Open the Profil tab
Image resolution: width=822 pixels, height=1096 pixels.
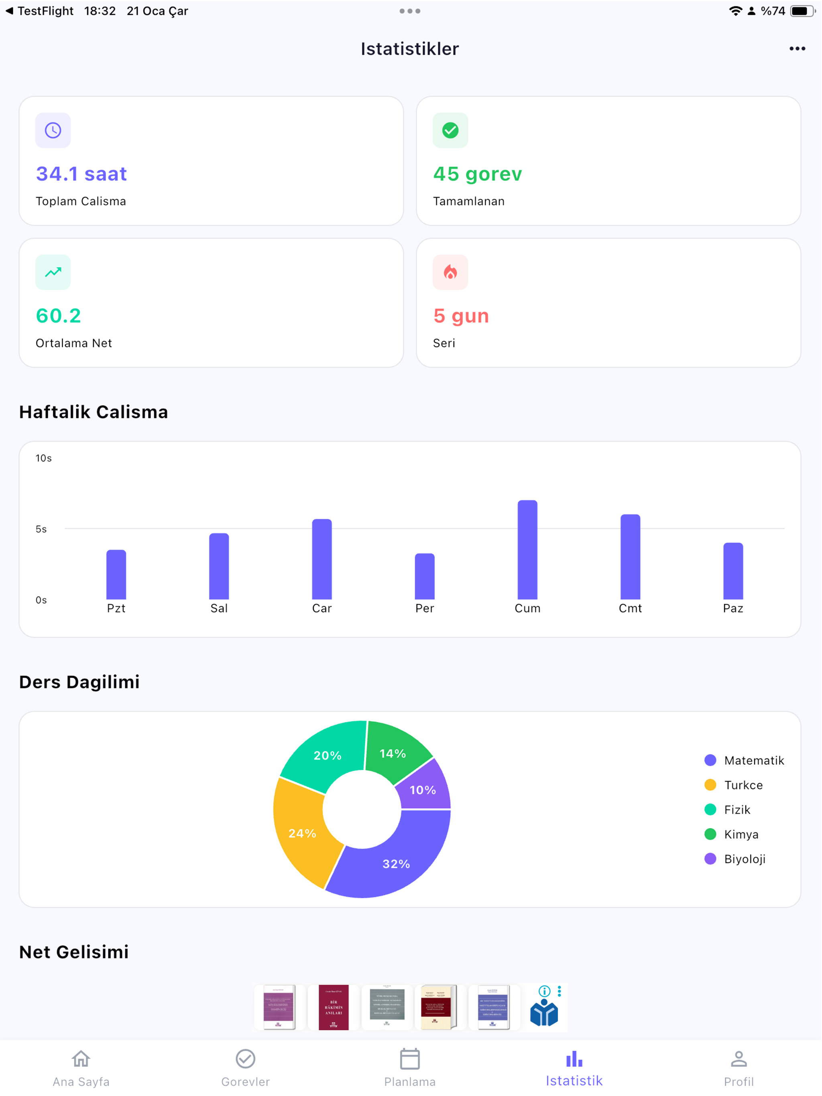[x=739, y=1068]
